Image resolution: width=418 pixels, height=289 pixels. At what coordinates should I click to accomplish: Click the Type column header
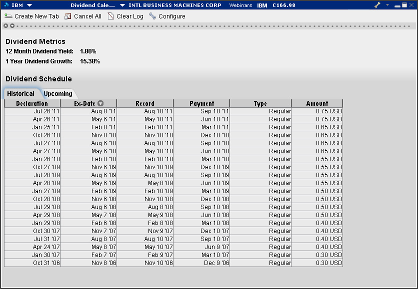(260, 103)
